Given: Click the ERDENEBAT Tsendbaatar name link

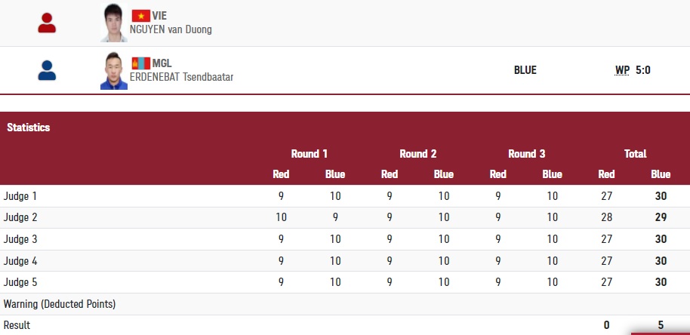Looking at the screenshot, I should 181,77.
